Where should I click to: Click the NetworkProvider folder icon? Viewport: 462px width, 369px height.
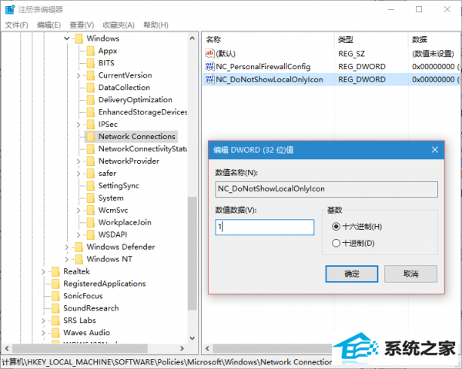(x=91, y=161)
